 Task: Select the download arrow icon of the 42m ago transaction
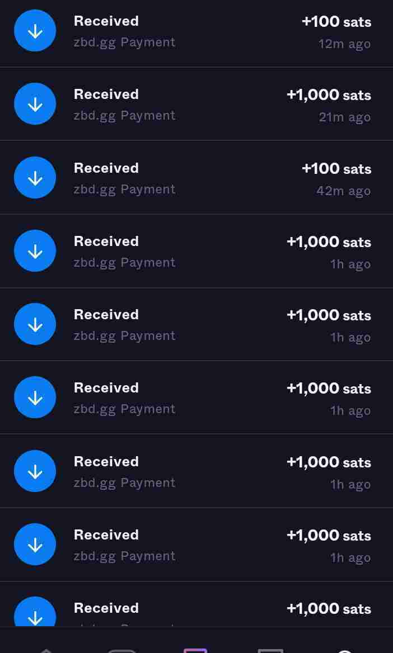pos(35,177)
